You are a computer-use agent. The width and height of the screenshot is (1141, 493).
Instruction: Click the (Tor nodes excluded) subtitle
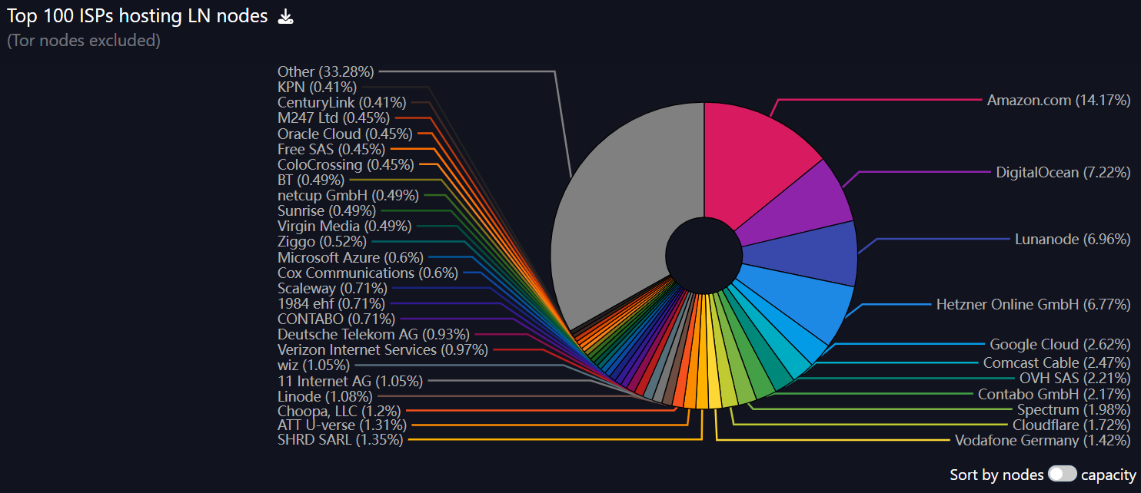[84, 41]
